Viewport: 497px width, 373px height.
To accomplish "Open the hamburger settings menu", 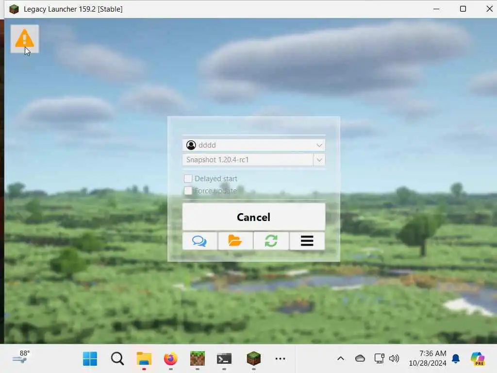I will click(307, 241).
